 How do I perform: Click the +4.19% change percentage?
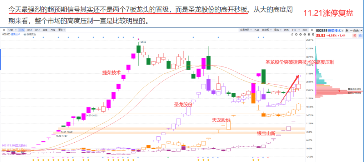point(331,36)
